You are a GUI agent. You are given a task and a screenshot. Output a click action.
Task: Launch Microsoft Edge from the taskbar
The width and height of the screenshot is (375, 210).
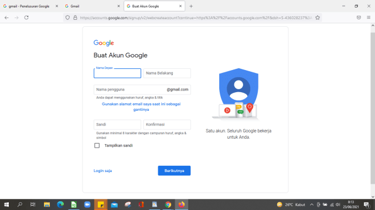[x=60, y=205]
